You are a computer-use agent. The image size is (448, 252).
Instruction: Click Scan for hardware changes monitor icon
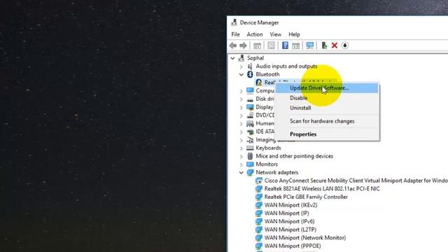click(x=309, y=45)
